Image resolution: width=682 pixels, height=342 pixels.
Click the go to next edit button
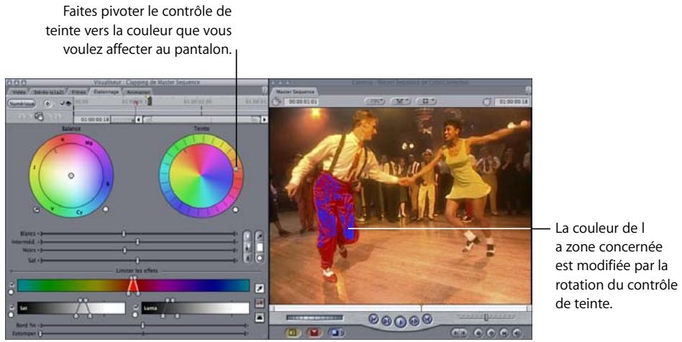[427, 320]
